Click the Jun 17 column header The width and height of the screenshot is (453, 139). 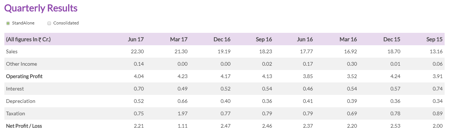[136, 39]
